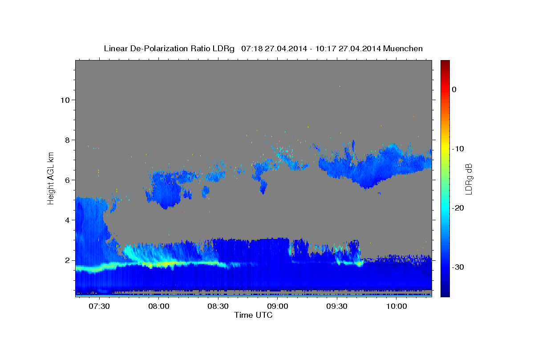Viewport: 534px width, 356px height.
Task: Click the dark blue bottom of the colorbar
Action: coord(445,291)
